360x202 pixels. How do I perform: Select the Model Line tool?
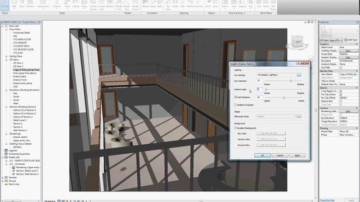tap(127, 5)
